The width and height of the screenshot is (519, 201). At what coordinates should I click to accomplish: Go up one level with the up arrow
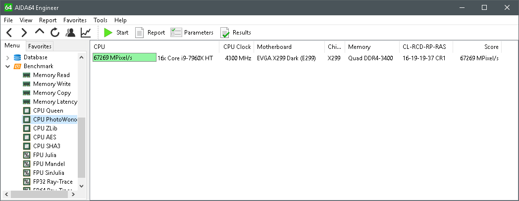click(40, 32)
